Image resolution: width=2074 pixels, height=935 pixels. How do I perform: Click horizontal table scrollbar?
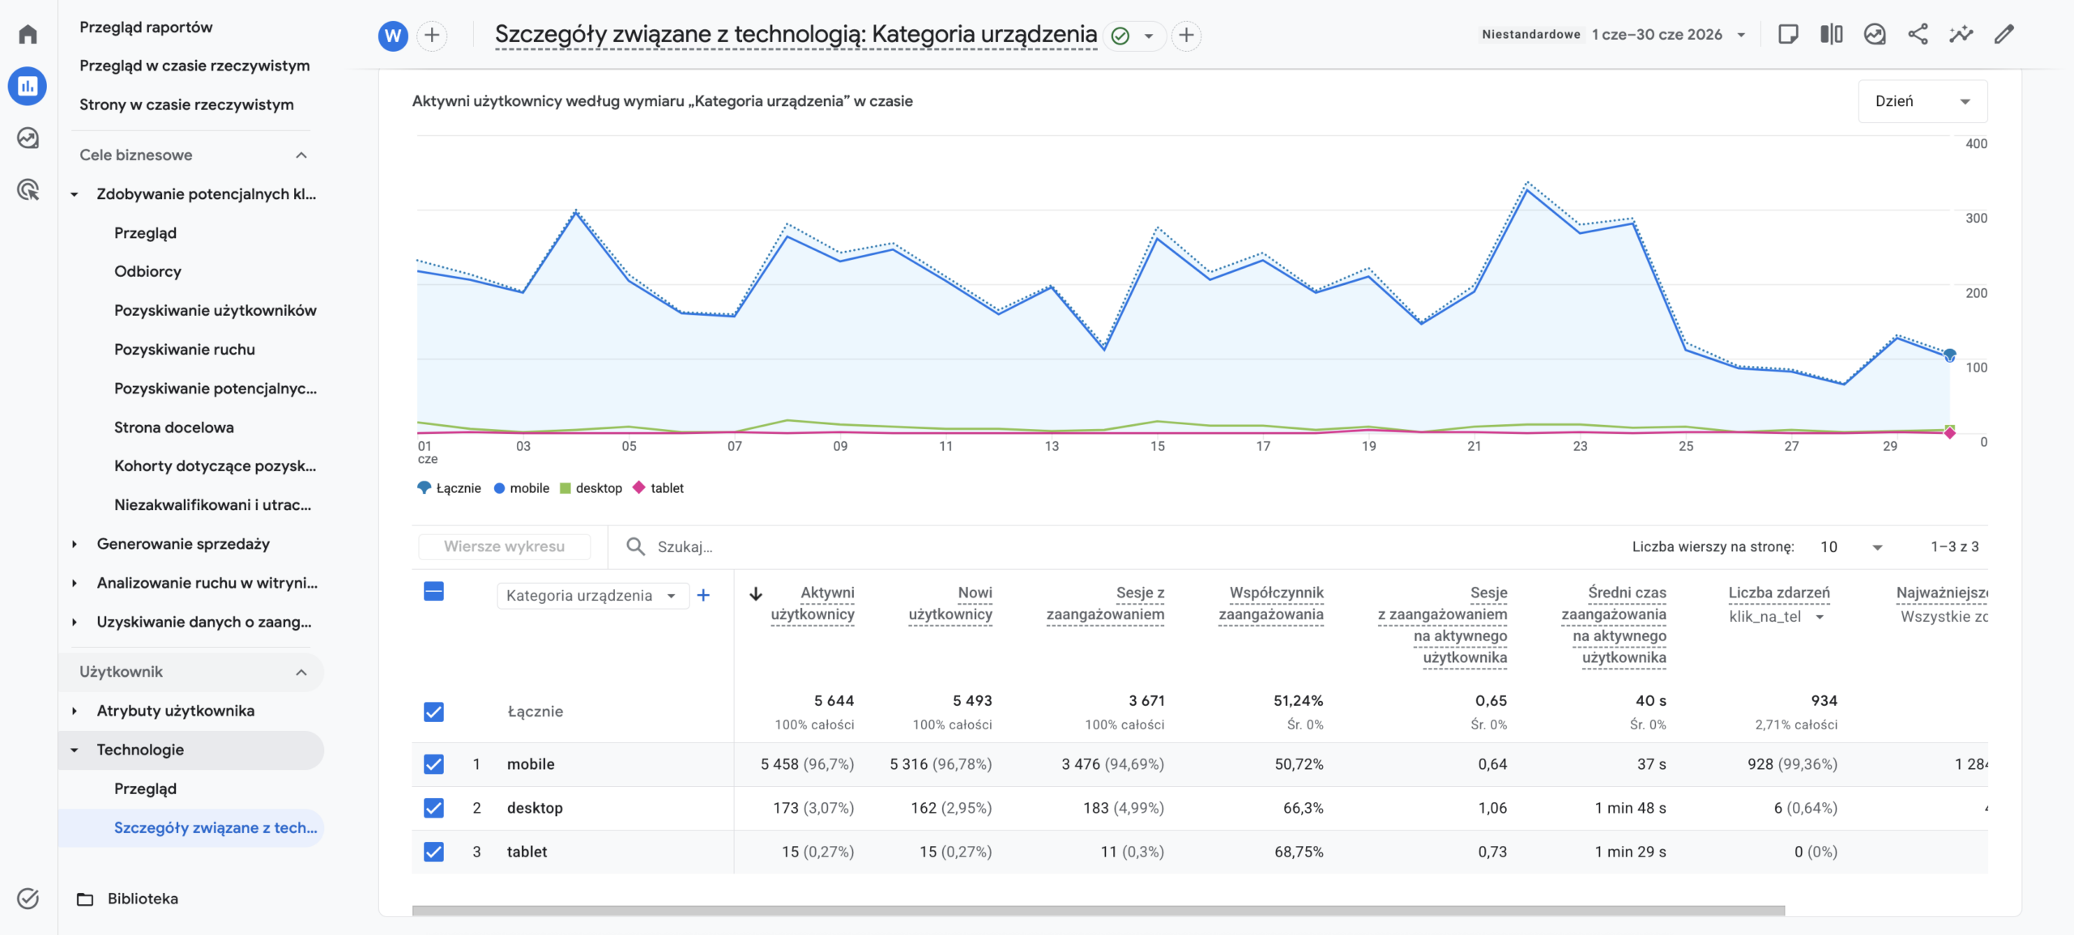1099,911
